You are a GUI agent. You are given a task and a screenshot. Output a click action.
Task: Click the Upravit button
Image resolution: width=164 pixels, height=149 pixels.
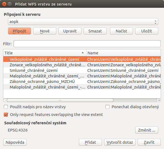(70, 31)
